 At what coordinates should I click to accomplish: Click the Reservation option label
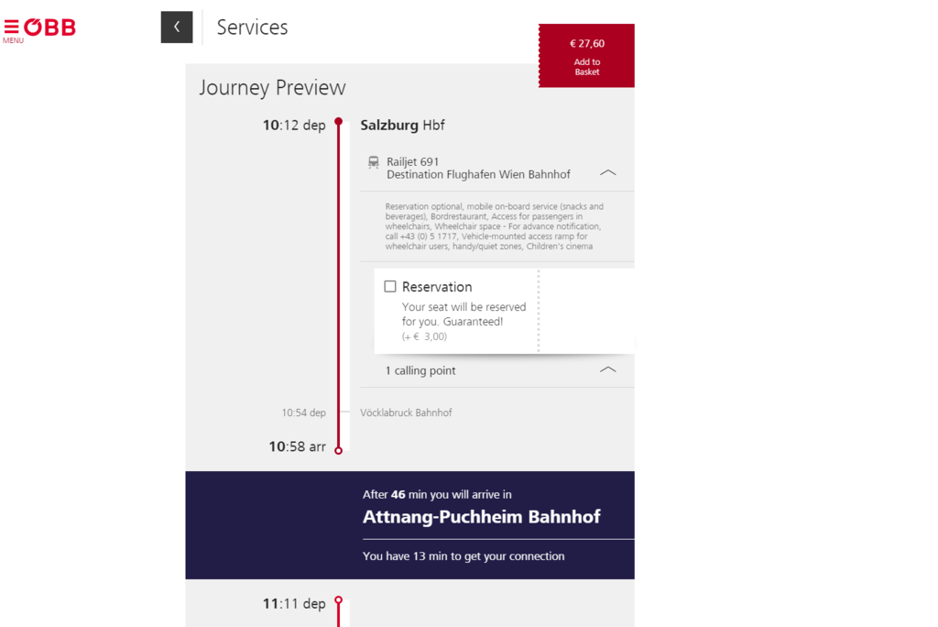tap(437, 287)
